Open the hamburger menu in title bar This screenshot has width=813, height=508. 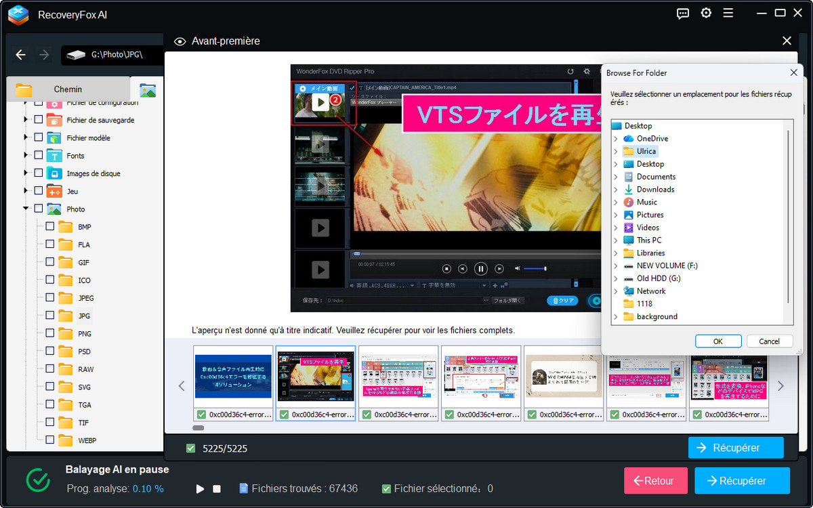728,14
